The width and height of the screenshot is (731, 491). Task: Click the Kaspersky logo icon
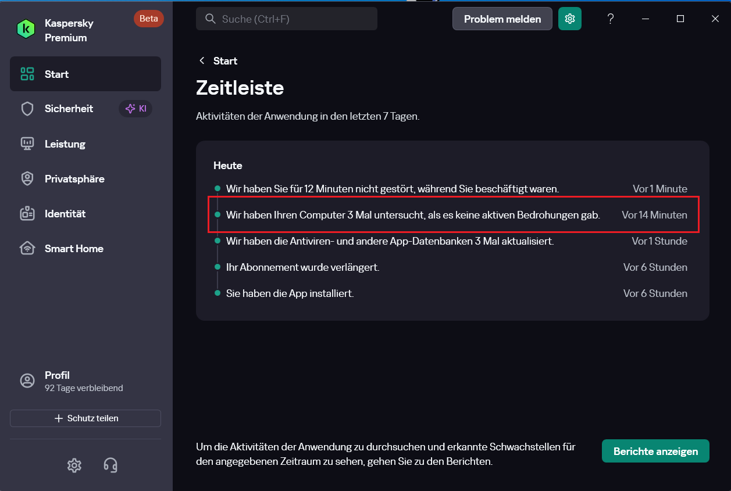click(26, 29)
